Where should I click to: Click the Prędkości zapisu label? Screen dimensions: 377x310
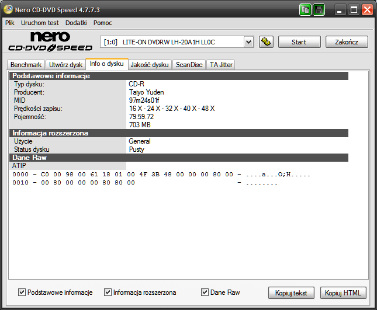pos(38,109)
